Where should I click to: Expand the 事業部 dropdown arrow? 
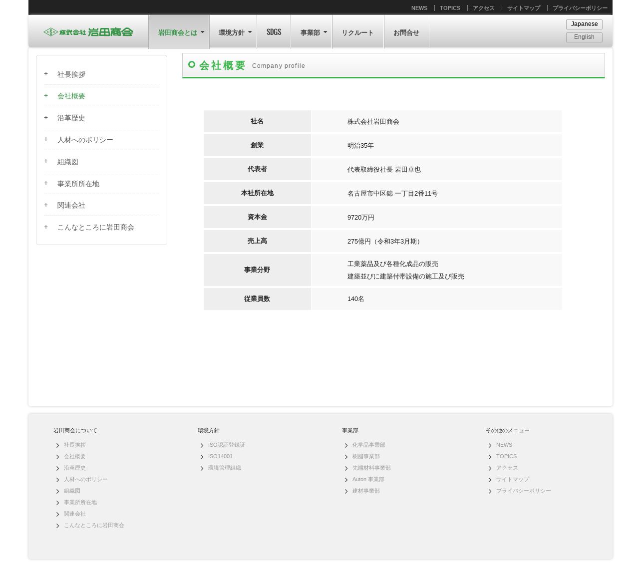click(x=325, y=32)
